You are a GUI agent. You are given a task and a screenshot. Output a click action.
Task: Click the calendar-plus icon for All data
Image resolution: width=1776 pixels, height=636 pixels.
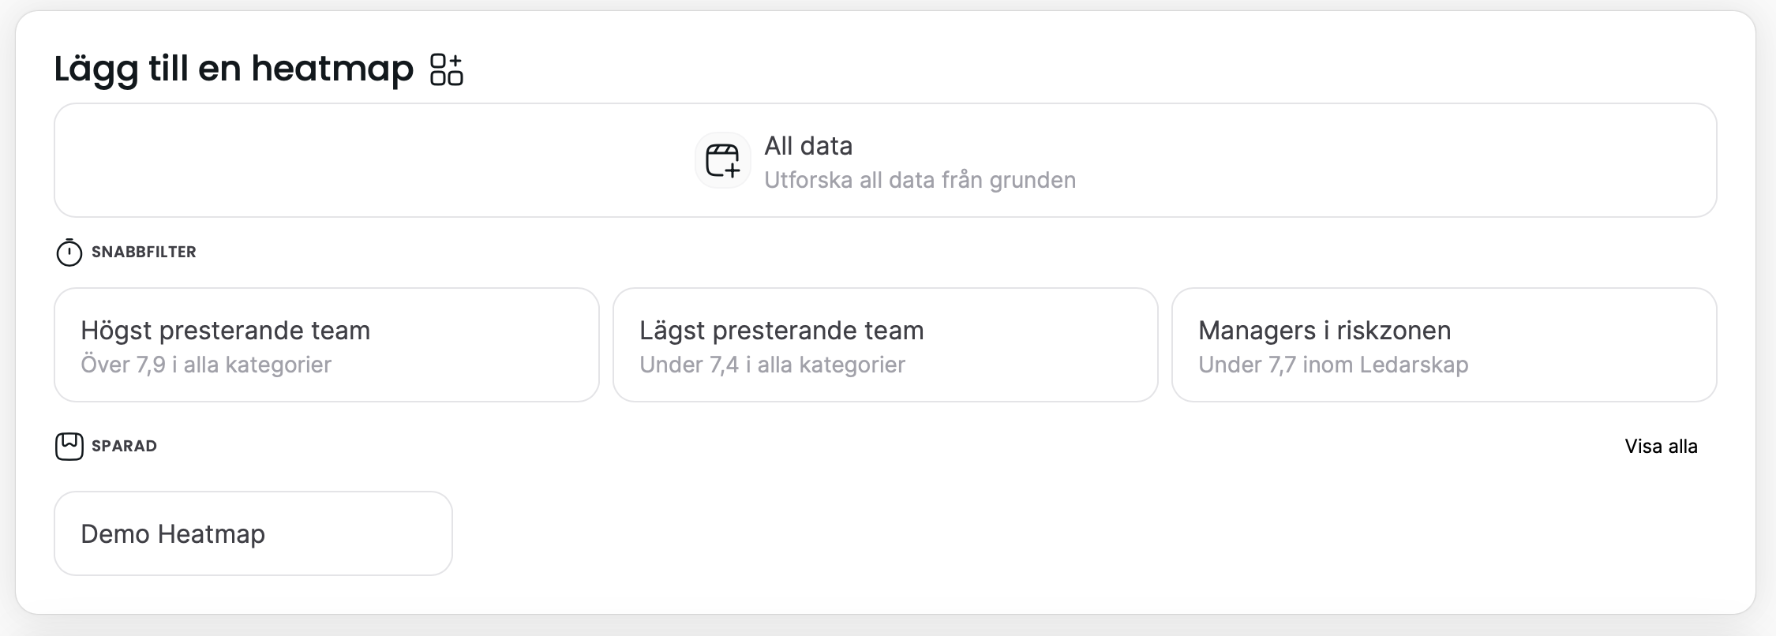[x=722, y=160]
